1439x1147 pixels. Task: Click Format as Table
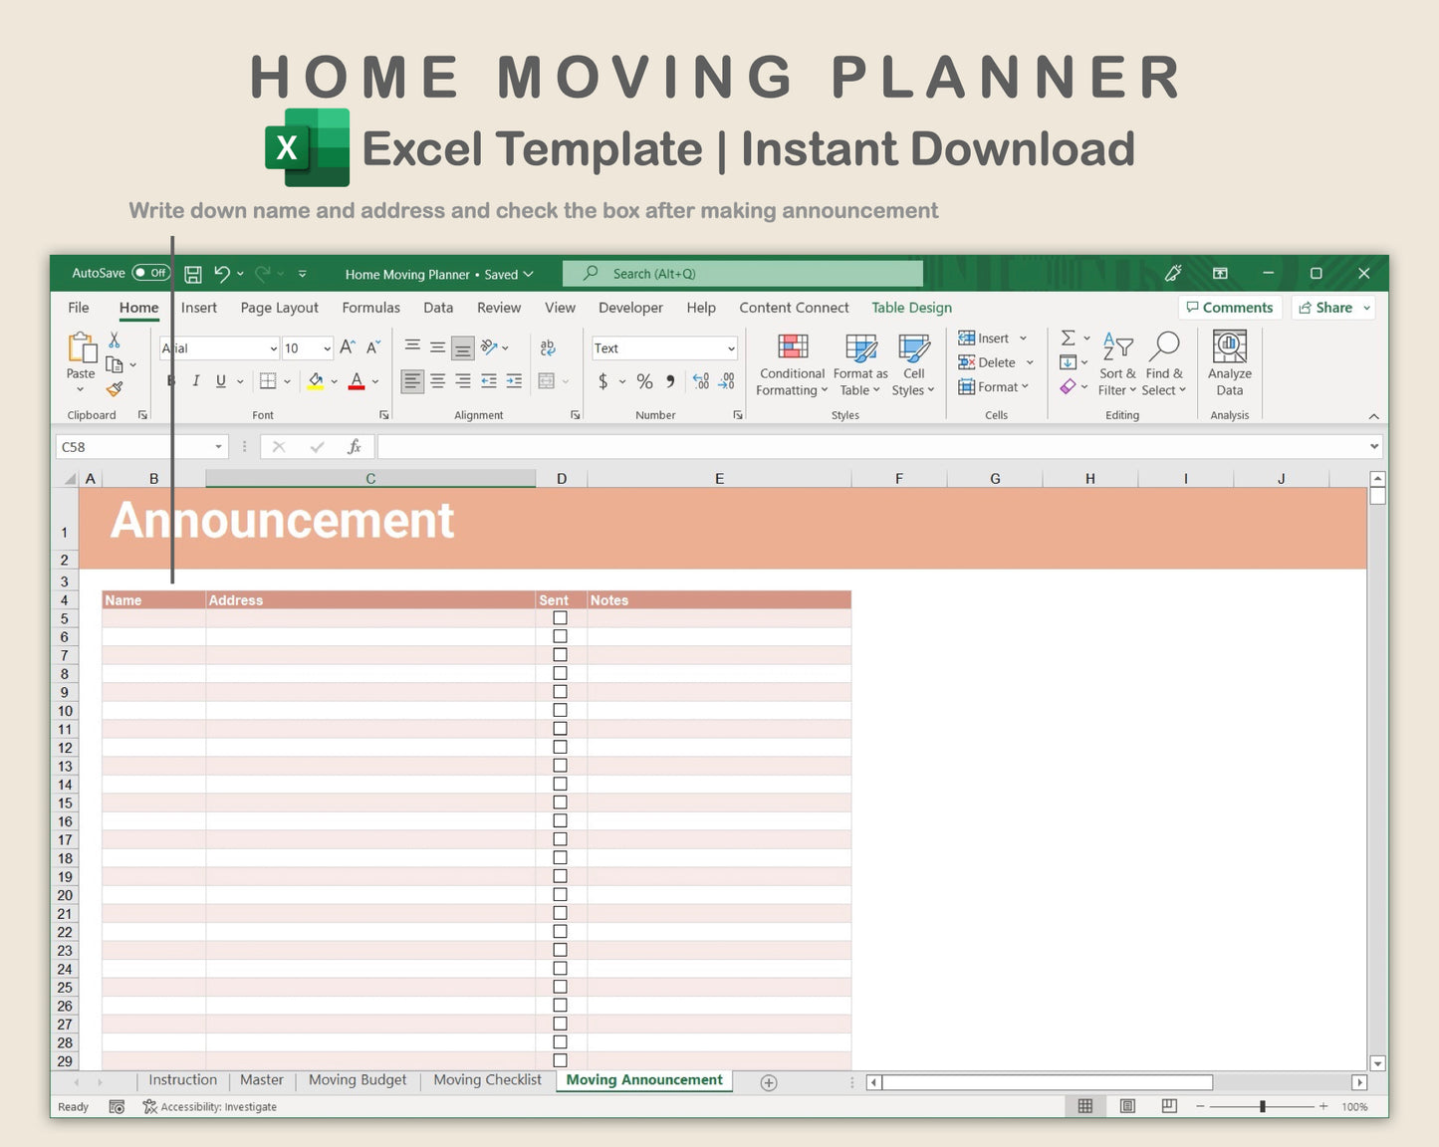click(x=858, y=363)
